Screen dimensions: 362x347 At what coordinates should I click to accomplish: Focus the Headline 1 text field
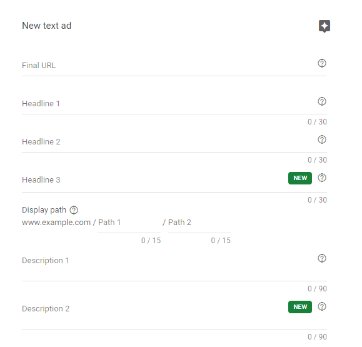coord(169,104)
